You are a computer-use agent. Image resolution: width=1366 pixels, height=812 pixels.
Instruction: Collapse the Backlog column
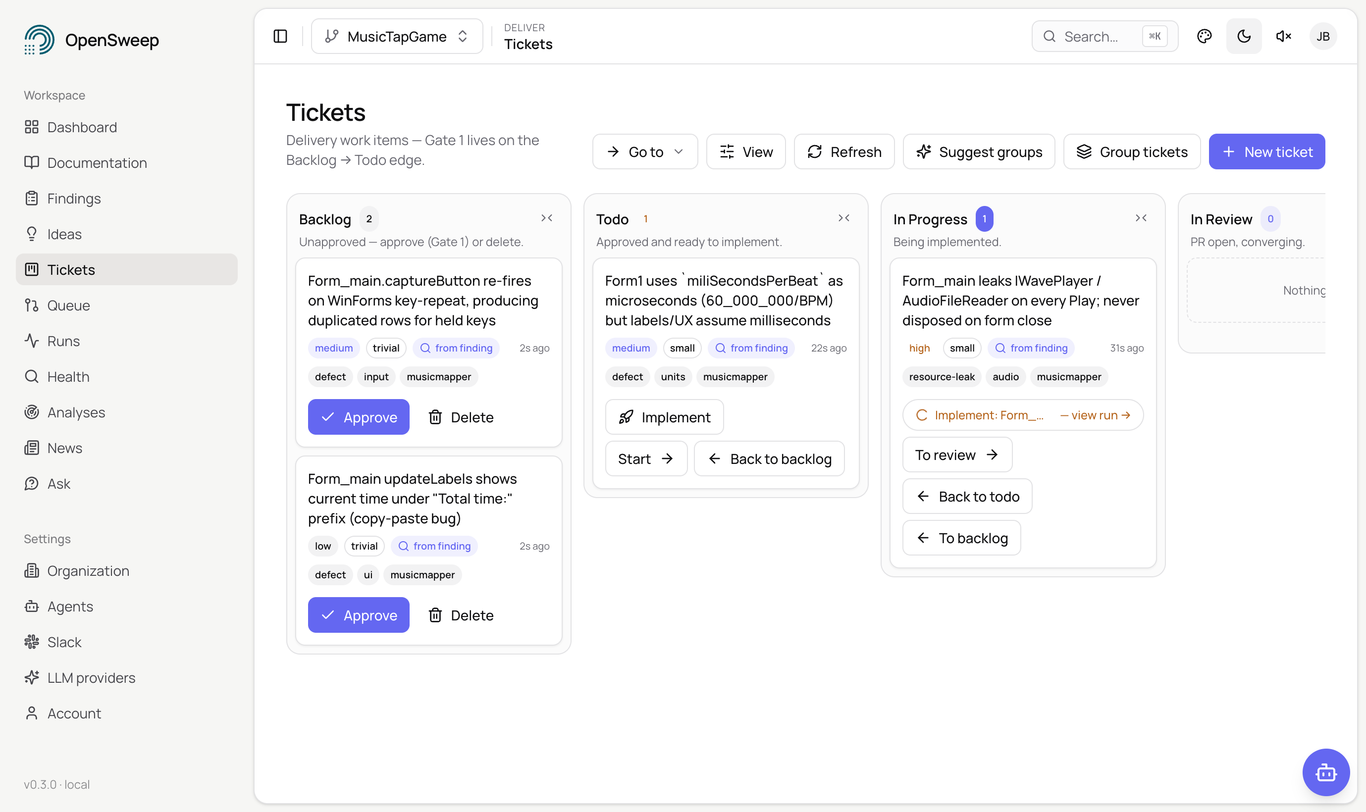546,218
